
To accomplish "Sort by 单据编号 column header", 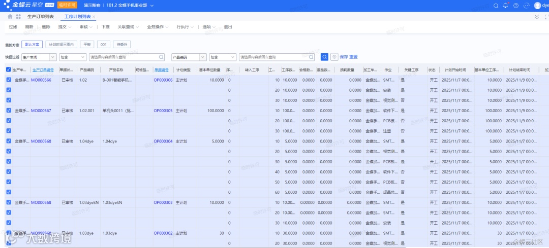I will click(x=162, y=70).
